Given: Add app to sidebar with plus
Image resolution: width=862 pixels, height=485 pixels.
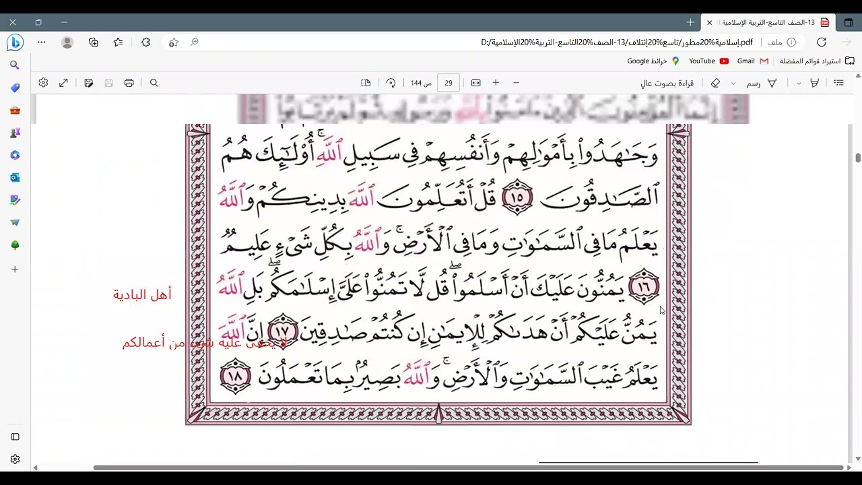Looking at the screenshot, I should click(15, 269).
